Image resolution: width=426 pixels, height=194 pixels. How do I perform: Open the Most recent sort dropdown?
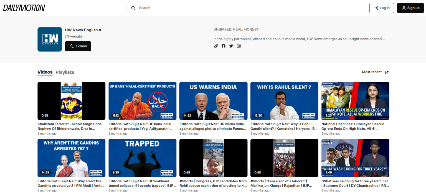click(x=375, y=72)
